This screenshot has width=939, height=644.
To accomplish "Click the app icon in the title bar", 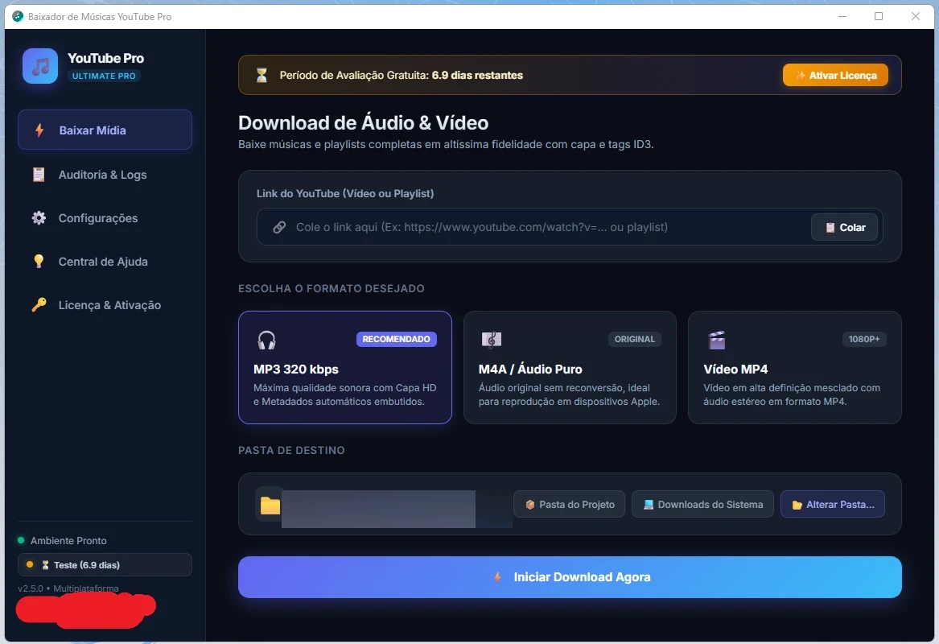I will pyautogui.click(x=18, y=16).
